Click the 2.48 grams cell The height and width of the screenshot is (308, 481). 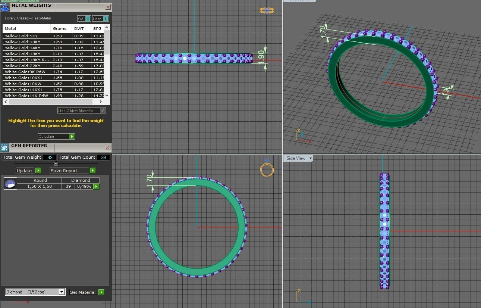[x=61, y=66]
